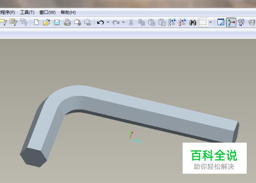Toggle the selection box tool
The height and width of the screenshot is (183, 256).
pyautogui.click(x=203, y=23)
